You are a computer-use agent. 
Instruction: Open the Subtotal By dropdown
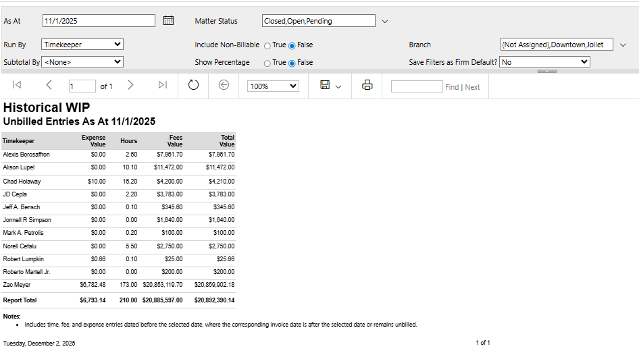(82, 62)
